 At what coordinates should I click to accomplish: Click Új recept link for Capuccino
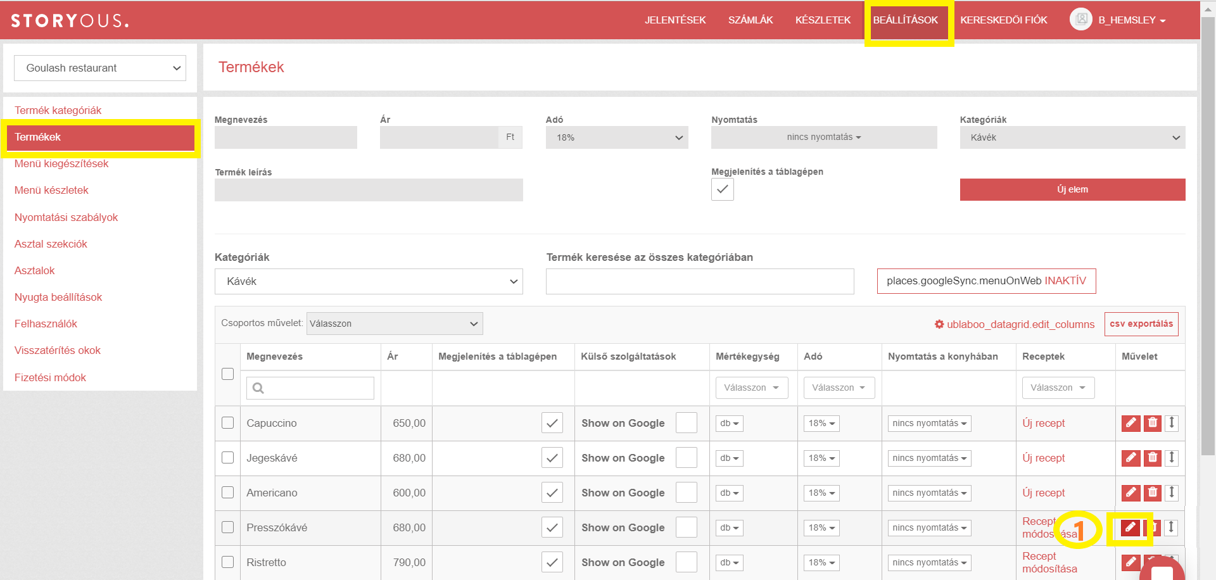click(1043, 423)
